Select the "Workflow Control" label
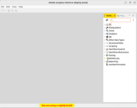Screen dimensions: 137x108 tap(117, 49)
